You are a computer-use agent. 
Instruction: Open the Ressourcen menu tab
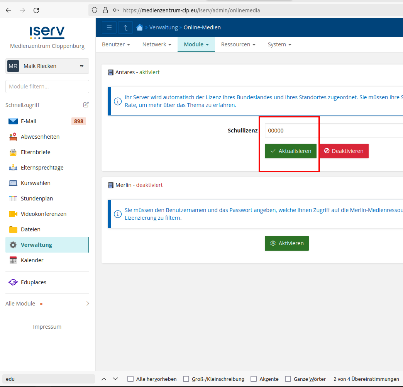coord(238,44)
